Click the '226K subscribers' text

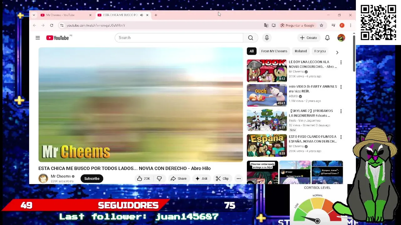point(62,181)
